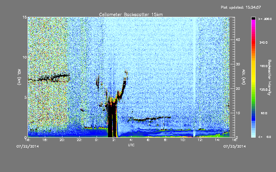Click the "Ceilometer Backscatter 15km" plot title

point(131,14)
